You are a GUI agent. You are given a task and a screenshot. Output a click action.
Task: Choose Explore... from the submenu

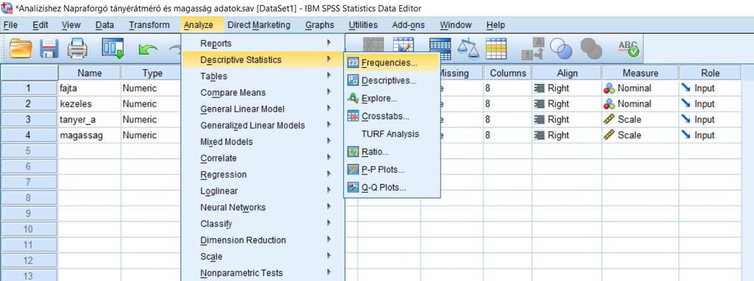coord(392,99)
